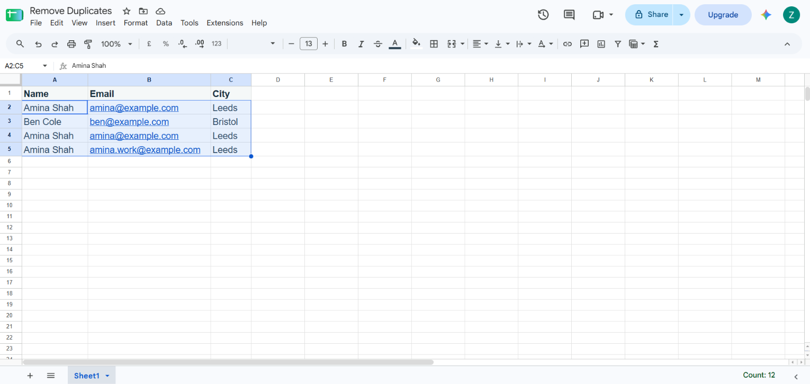Open the Insert menu
Image resolution: width=810 pixels, height=384 pixels.
[x=105, y=23]
